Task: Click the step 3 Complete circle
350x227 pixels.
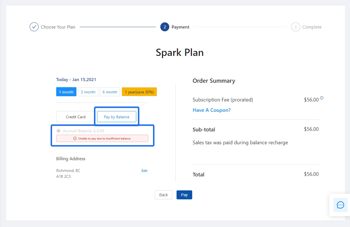Action: [x=295, y=27]
